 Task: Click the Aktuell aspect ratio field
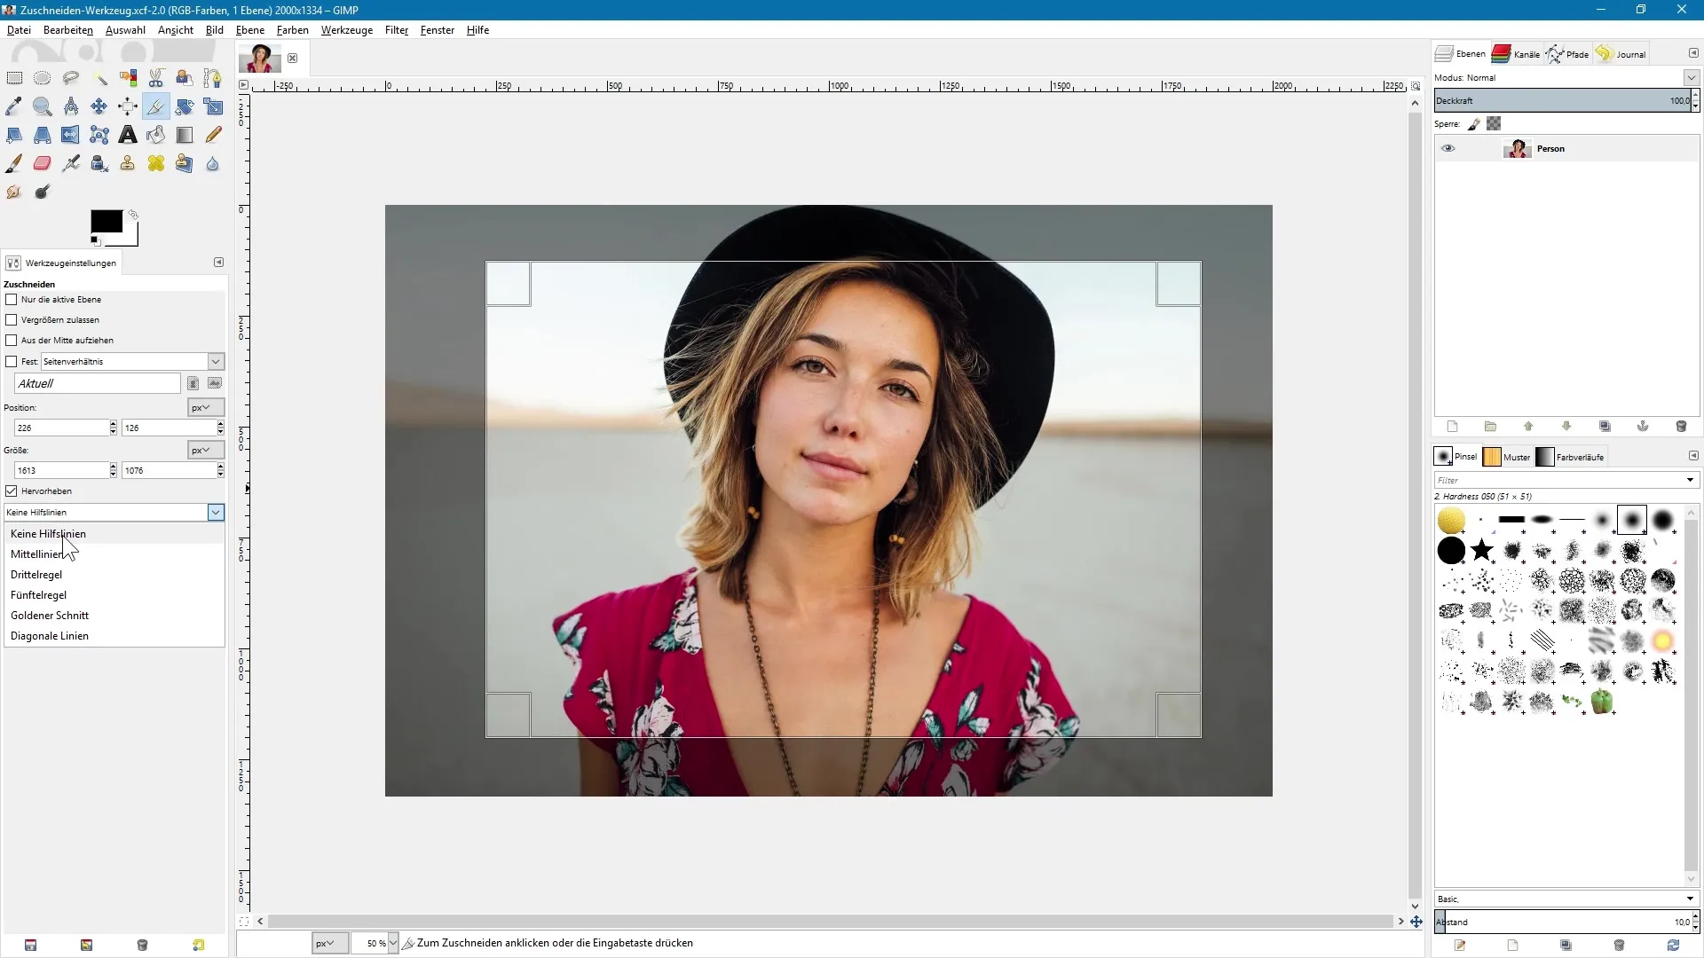[98, 384]
